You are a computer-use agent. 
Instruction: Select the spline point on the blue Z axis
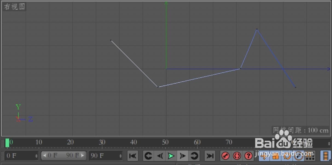(x=240, y=68)
